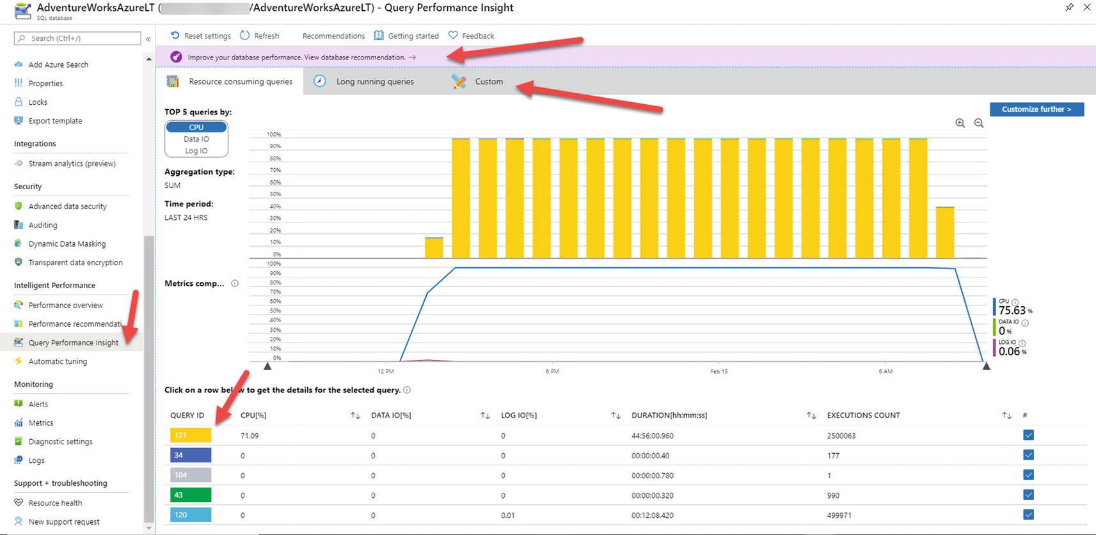The width and height of the screenshot is (1096, 535).
Task: Click the Customize further button
Action: click(1036, 109)
